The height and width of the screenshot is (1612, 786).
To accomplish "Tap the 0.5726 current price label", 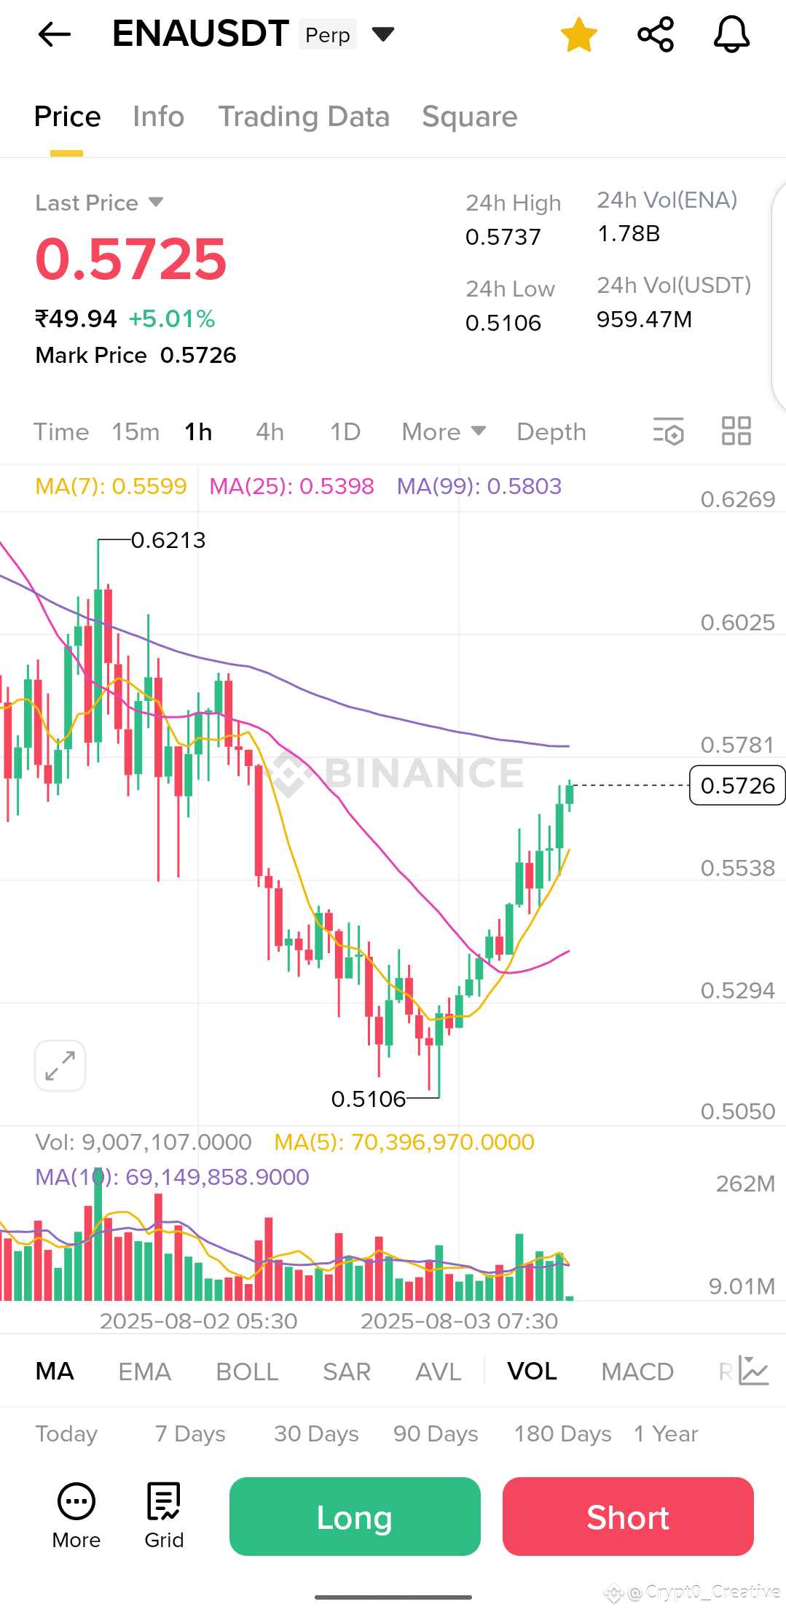I will (737, 785).
